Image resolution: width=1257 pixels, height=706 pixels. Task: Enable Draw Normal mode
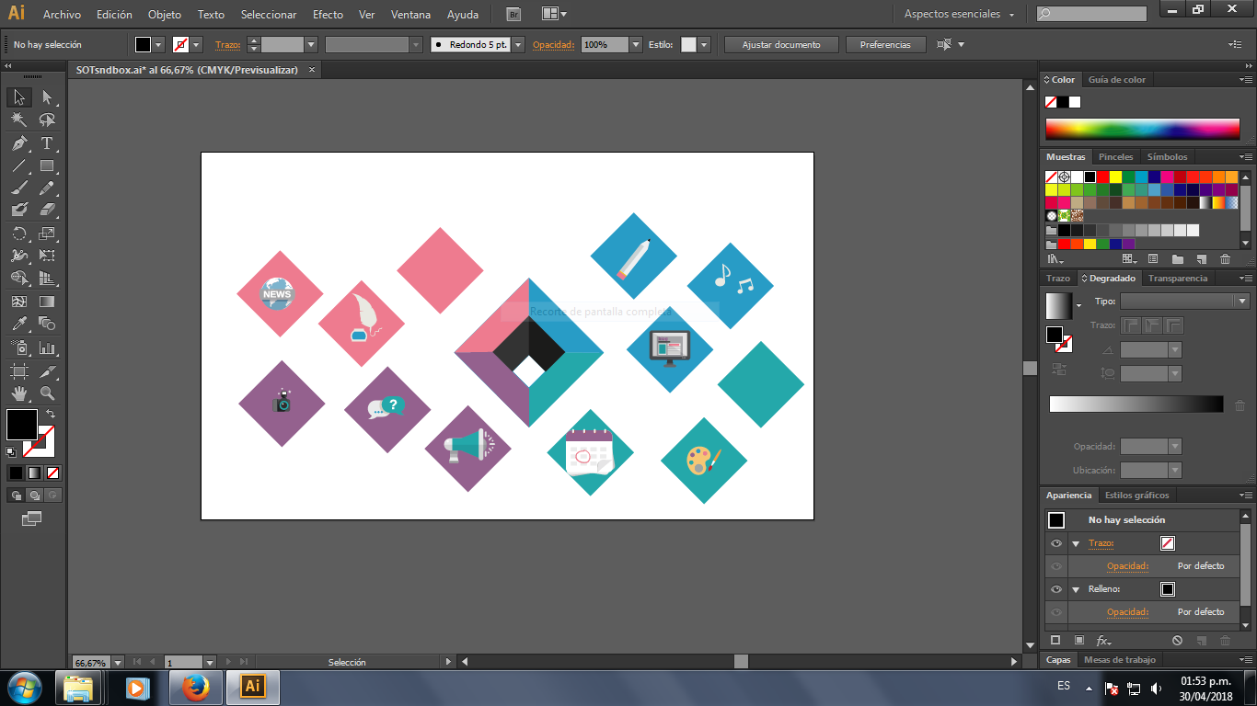coord(16,495)
